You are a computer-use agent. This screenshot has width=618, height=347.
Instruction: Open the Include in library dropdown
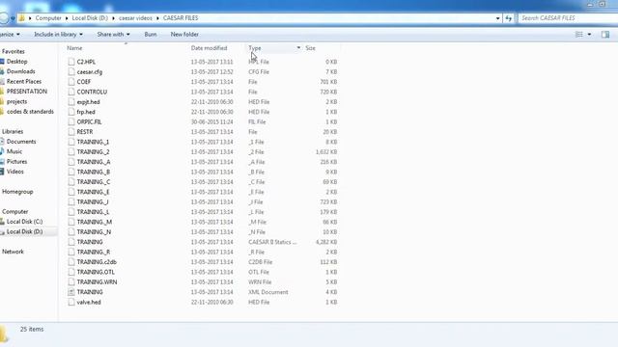click(x=58, y=35)
